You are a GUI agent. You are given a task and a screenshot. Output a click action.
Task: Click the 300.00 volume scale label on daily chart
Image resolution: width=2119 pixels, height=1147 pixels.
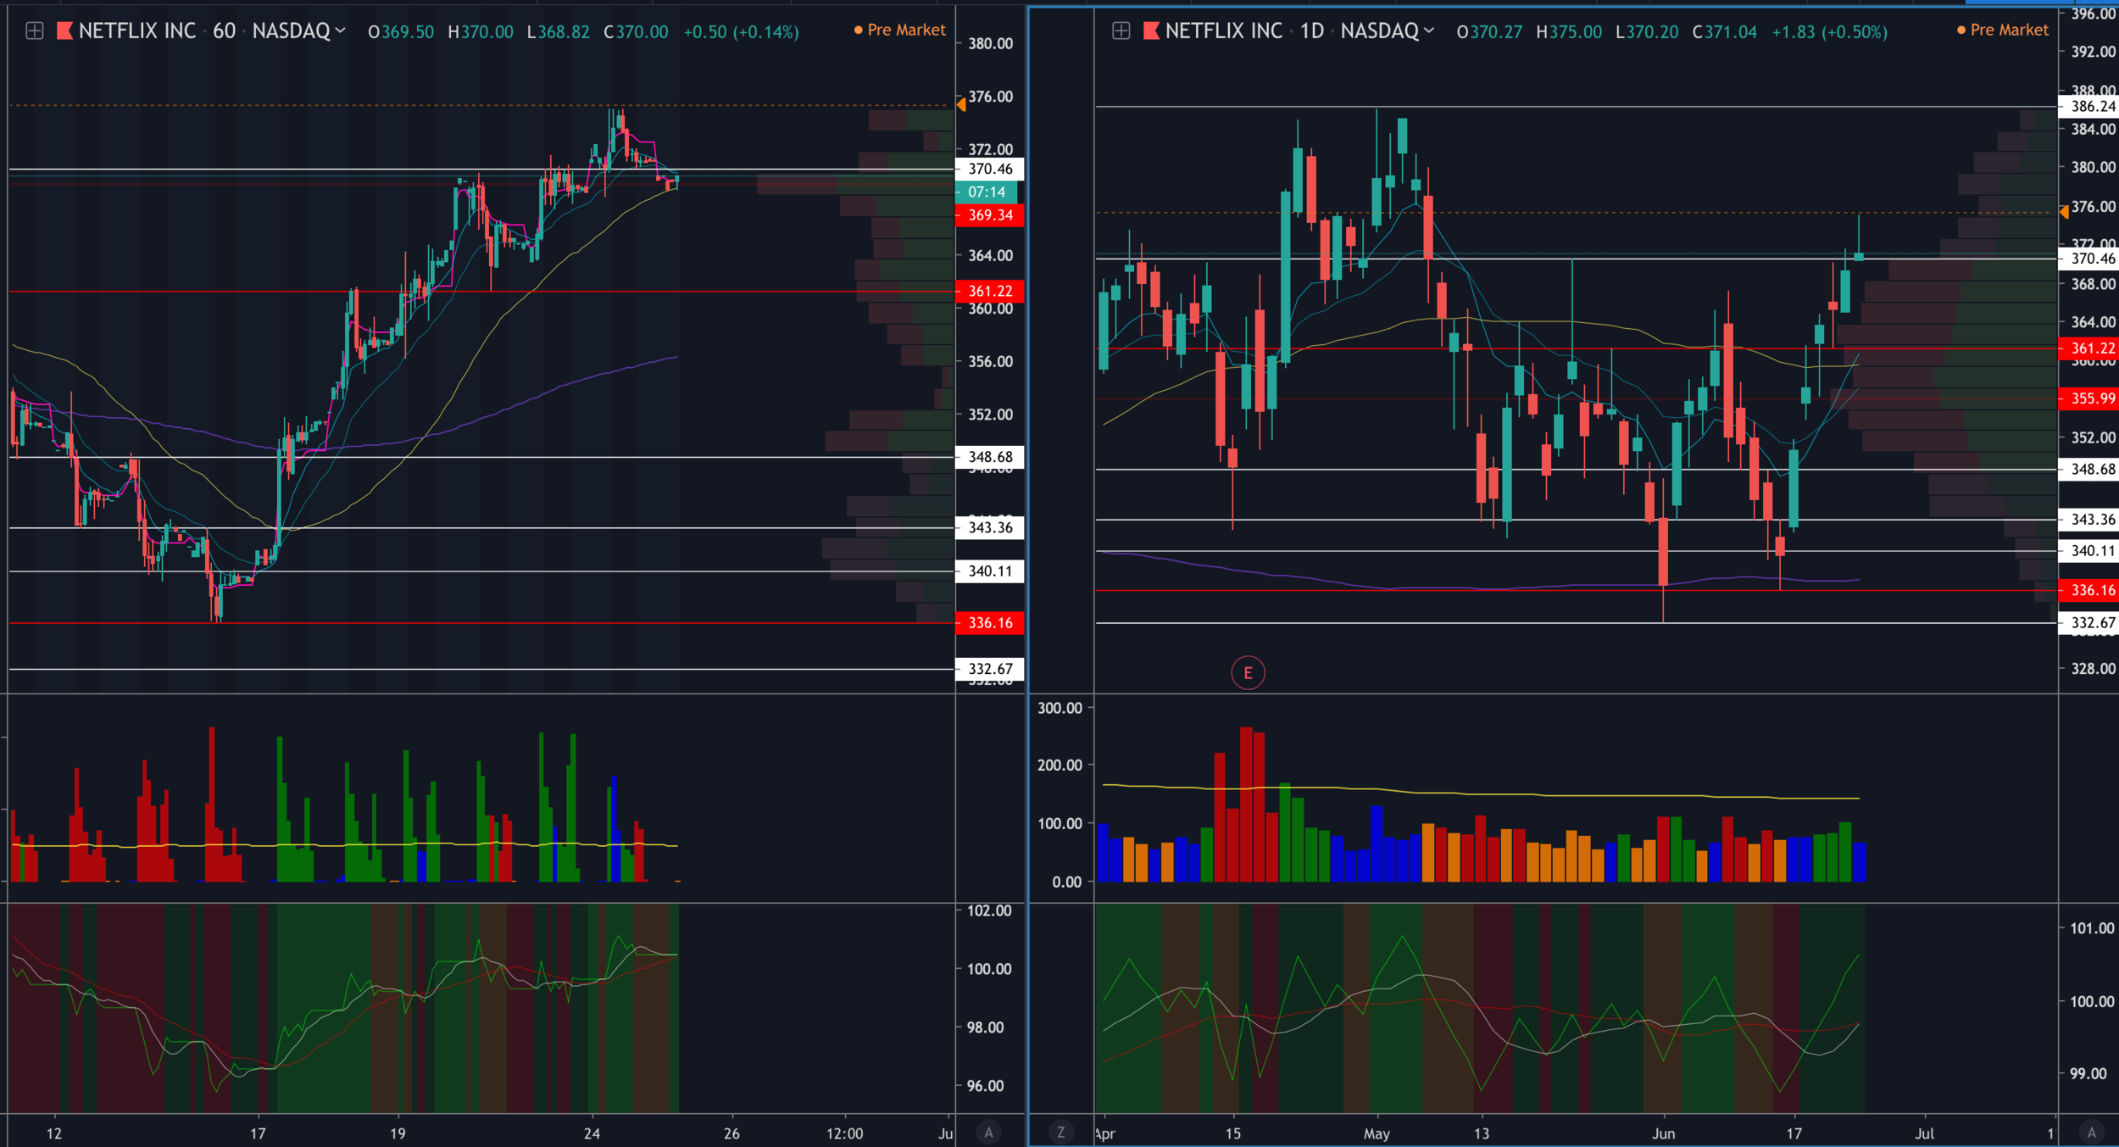1060,708
